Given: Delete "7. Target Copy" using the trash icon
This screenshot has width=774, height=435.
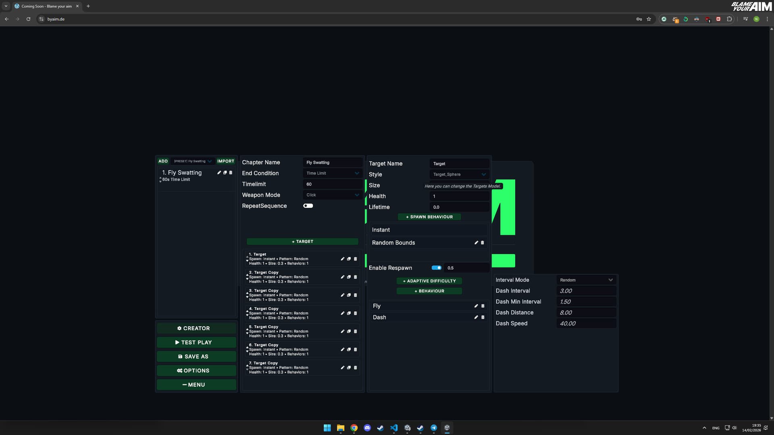Looking at the screenshot, I should click(x=355, y=368).
